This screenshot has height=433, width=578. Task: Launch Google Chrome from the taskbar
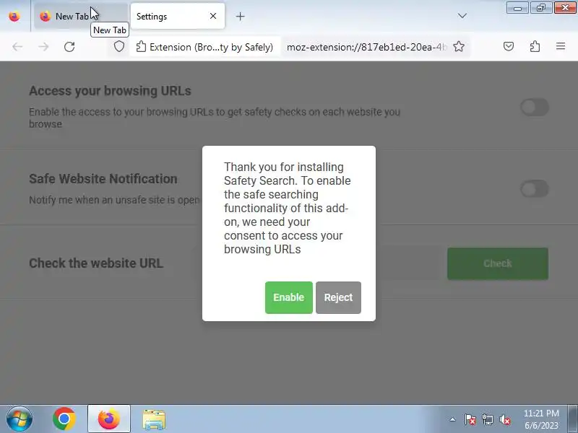coord(64,419)
